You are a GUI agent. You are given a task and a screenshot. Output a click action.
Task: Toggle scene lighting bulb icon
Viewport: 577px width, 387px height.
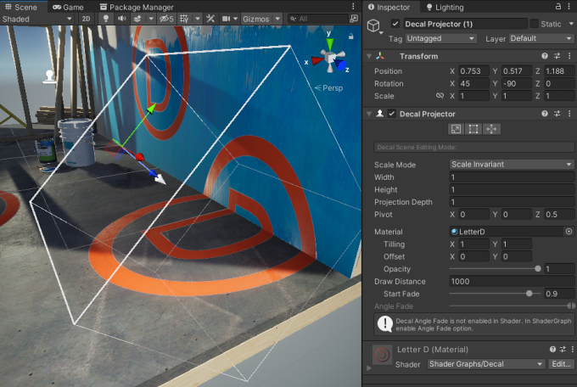[x=106, y=18]
